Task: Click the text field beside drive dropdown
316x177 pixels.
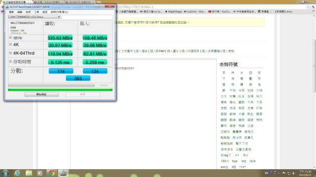Action: [87, 17]
